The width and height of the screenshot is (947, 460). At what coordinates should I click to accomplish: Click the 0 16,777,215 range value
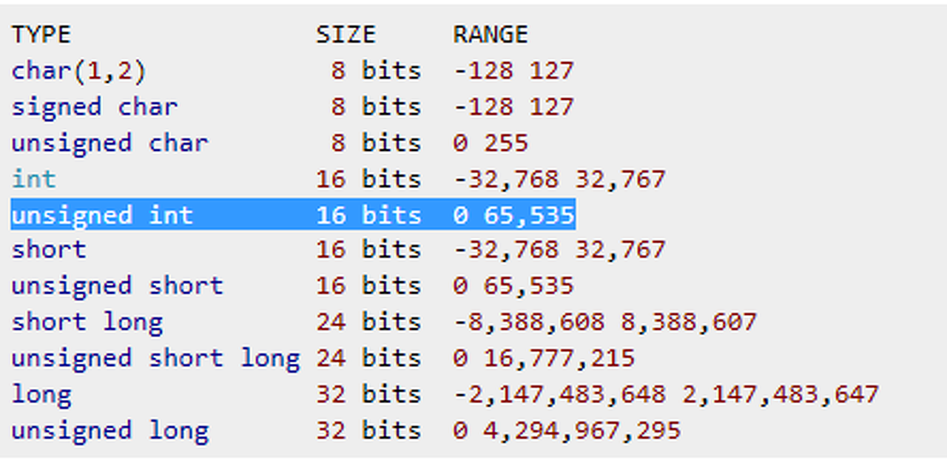544,359
